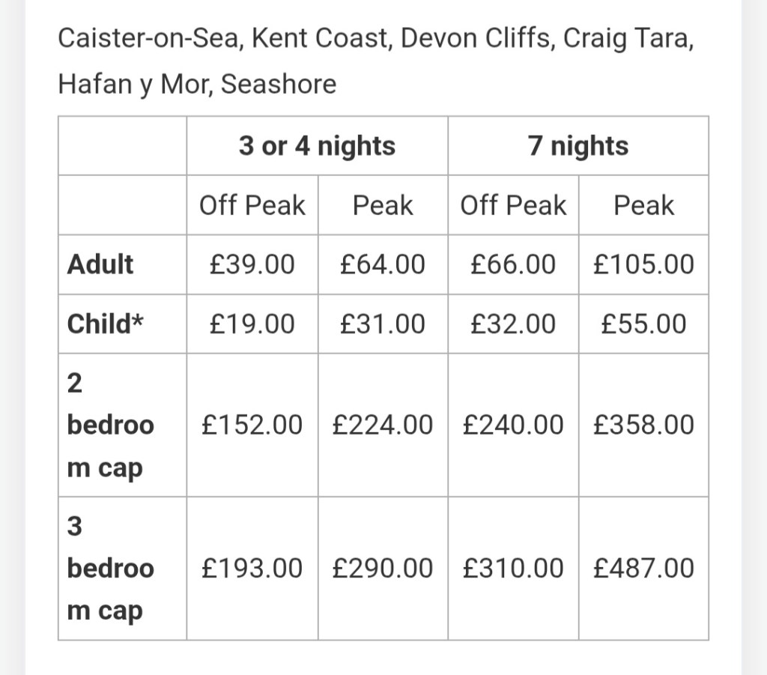Screen dimensions: 767x675
Task: Click the "3 or 4 nights" column header
Action: pyautogui.click(x=317, y=145)
